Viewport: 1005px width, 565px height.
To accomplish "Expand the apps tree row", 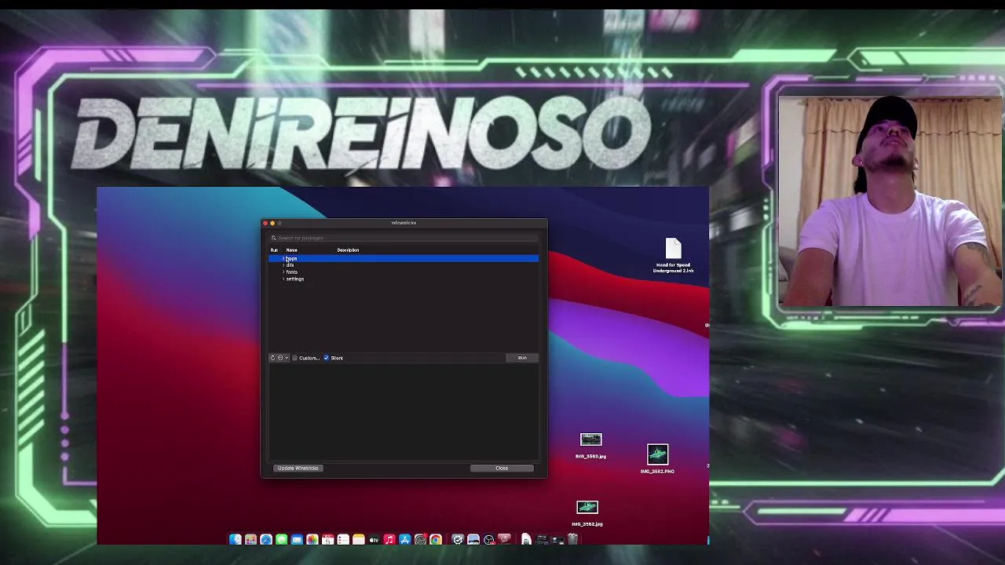I will [283, 258].
